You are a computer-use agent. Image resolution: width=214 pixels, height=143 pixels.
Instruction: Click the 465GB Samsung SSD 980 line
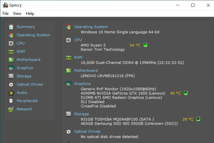(x=129, y=124)
